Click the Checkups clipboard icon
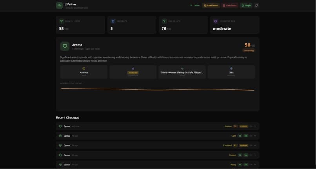Image resolution: width=316 pixels, height=169 pixels. pyautogui.click(x=113, y=21)
